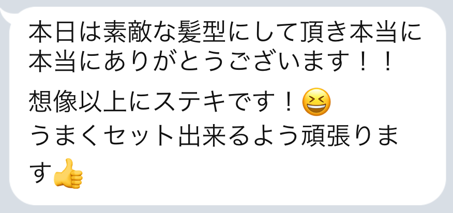This screenshot has height=213, width=453.
Task: Click the thumbs up emoji
Action: (x=68, y=174)
